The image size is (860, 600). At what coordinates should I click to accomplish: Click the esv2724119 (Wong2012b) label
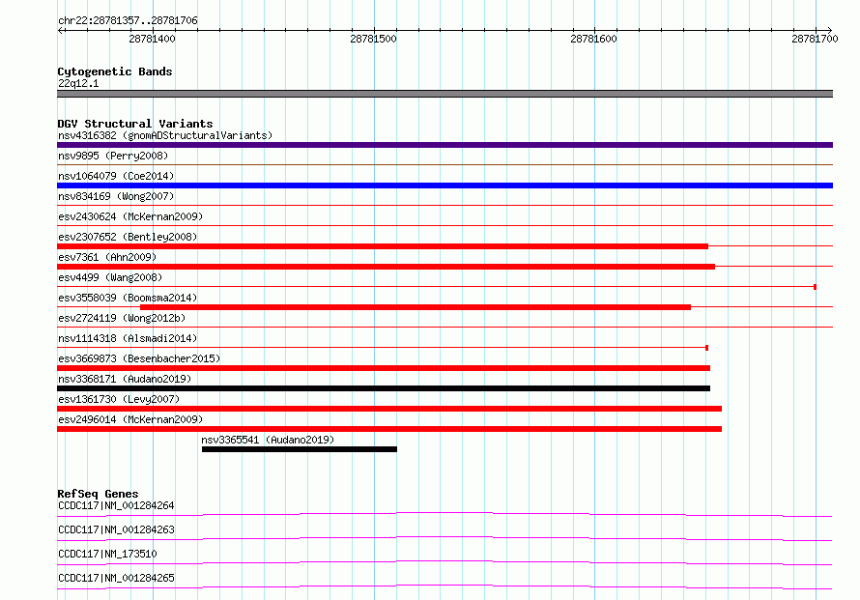click(x=122, y=318)
